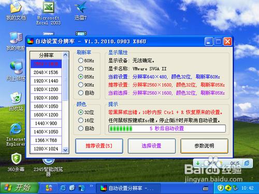The width and height of the screenshot is (259, 194).
Task: Launch Internet Explorer from the desktop
Action: pyautogui.click(x=16, y=134)
